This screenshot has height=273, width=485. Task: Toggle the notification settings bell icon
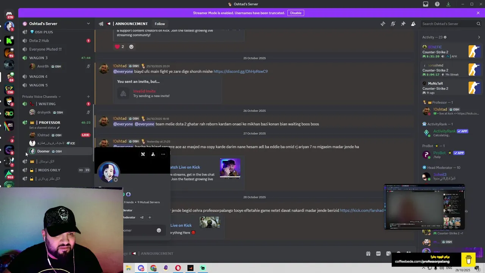coord(393,24)
